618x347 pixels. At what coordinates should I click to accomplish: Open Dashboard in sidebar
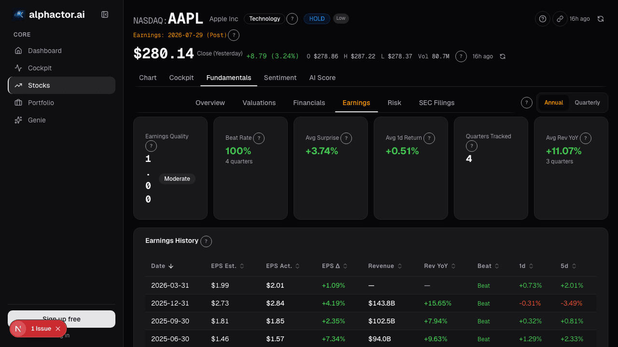click(x=61, y=51)
